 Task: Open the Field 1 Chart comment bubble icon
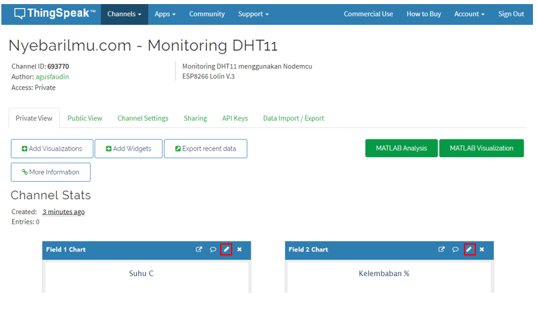(213, 249)
